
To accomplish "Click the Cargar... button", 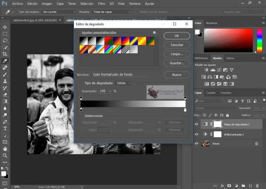I will 177,54.
